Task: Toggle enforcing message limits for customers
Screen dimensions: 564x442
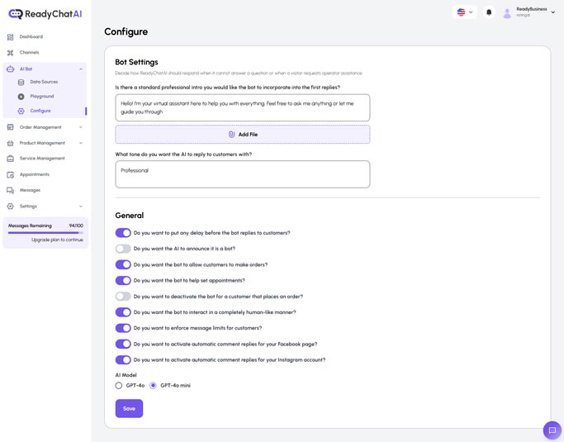Action: [123, 328]
